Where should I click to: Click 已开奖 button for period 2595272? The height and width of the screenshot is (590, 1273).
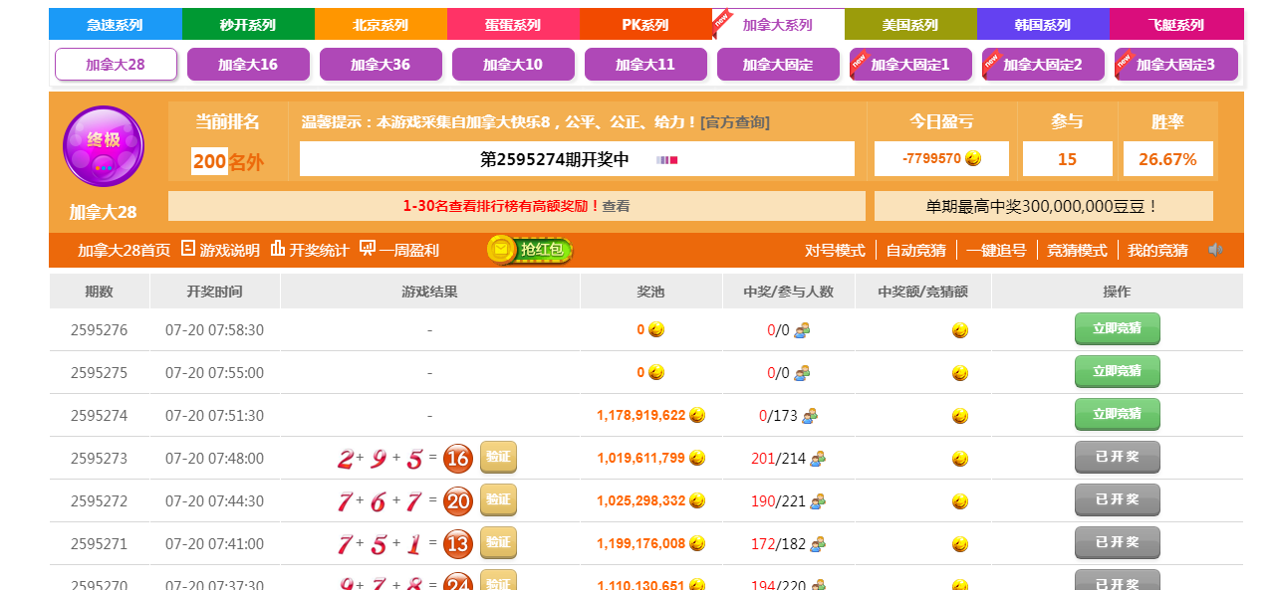point(1117,499)
